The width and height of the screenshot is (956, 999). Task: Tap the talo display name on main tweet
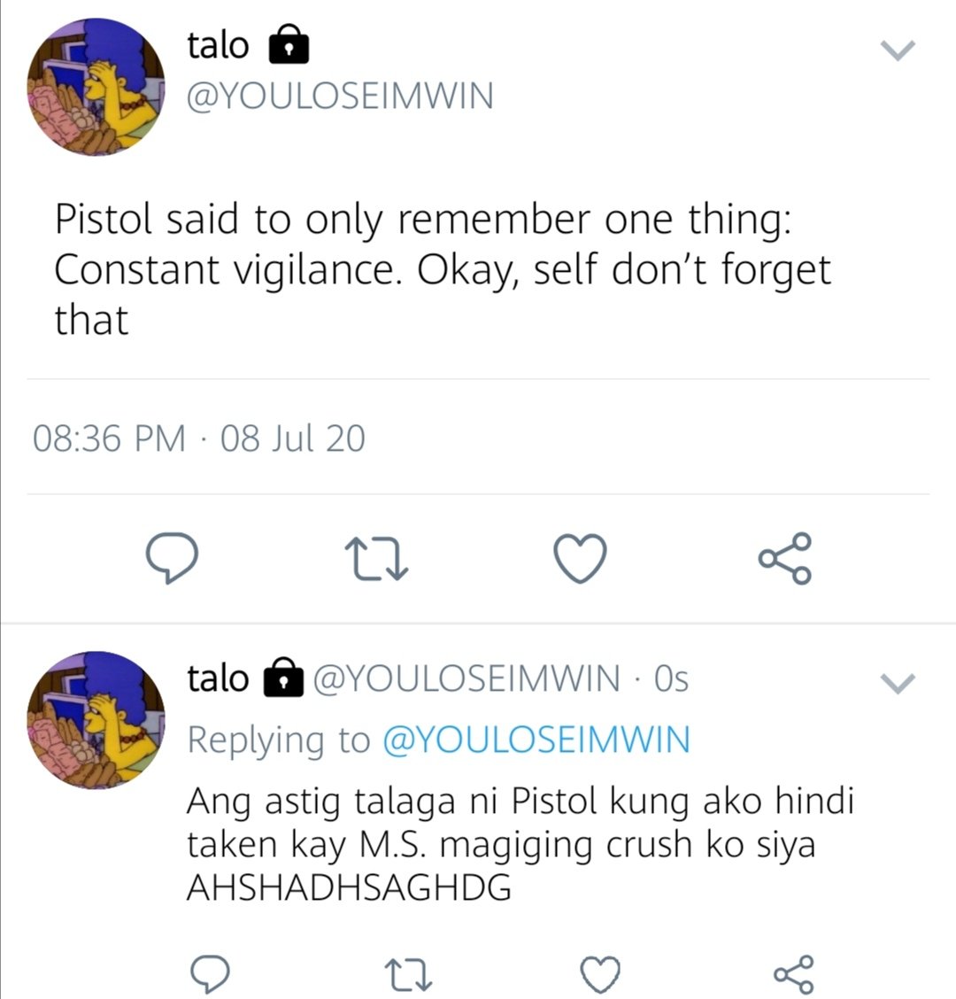(218, 45)
